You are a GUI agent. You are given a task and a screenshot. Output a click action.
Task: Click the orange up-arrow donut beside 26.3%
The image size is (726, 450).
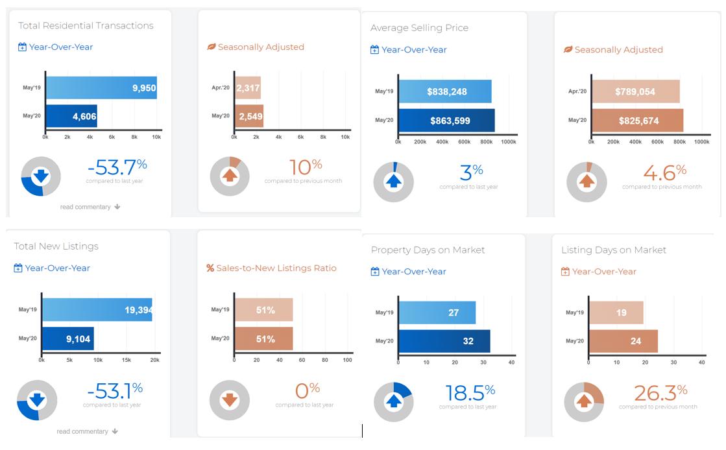tap(584, 402)
